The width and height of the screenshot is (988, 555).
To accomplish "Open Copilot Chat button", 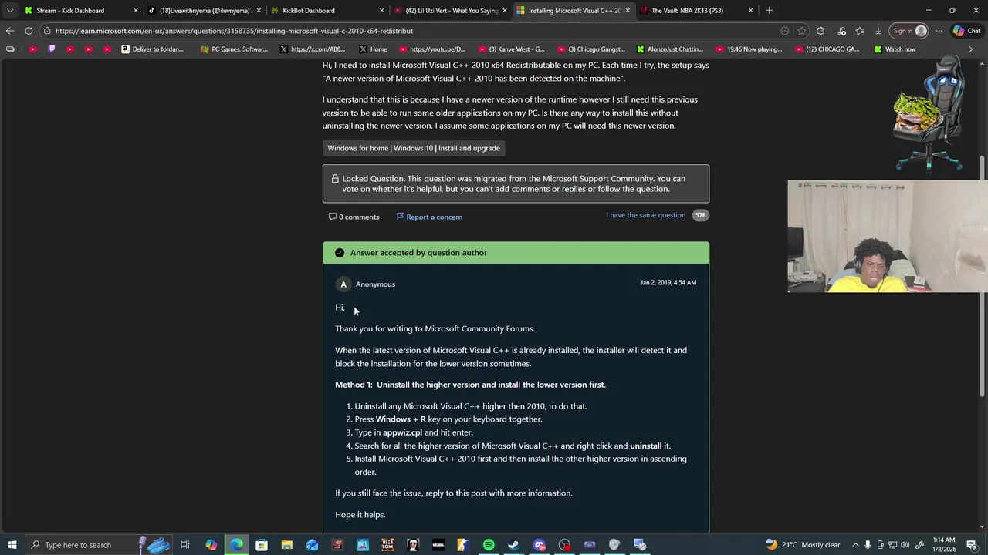I will [x=967, y=31].
